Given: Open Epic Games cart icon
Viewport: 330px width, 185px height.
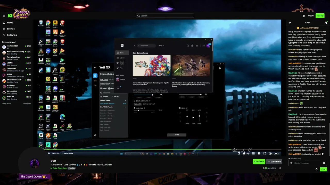Looking at the screenshot, I should (x=197, y=46).
